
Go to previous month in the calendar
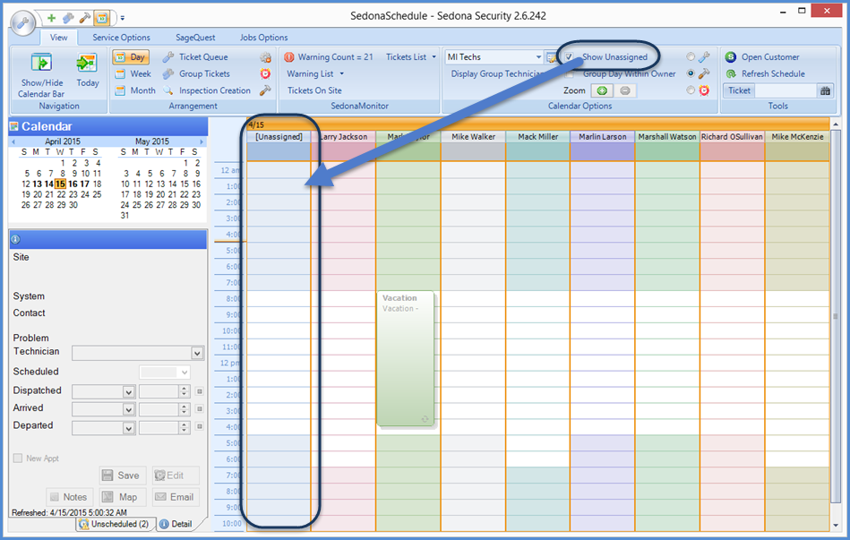(x=13, y=141)
